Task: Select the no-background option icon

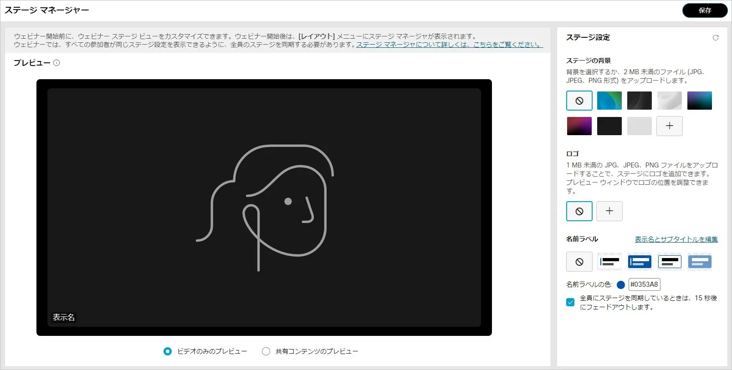Action: tap(579, 101)
